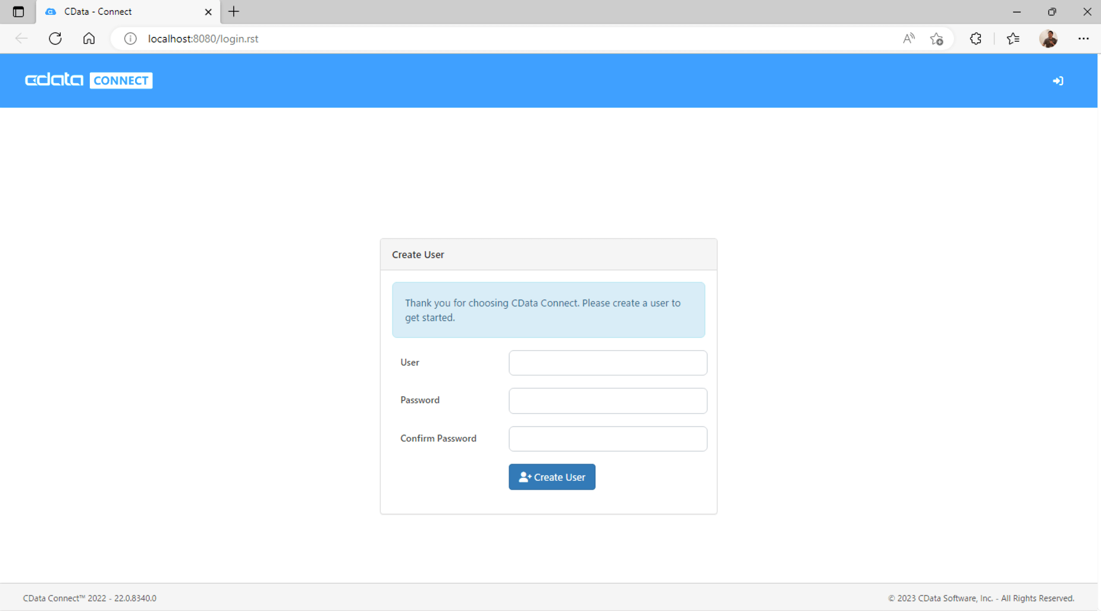This screenshot has width=1101, height=611.
Task: Open the browser profile avatar
Action: 1049,39
